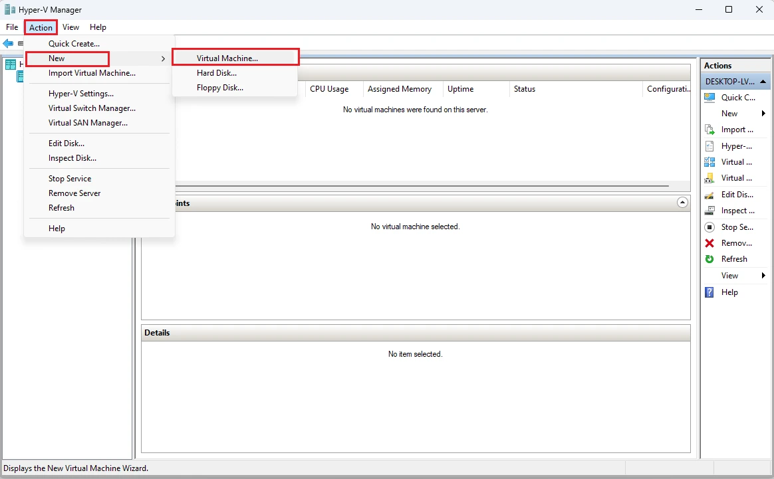Image resolution: width=774 pixels, height=479 pixels.
Task: Click the Import Virtual Machine icon in Actions pane
Action: [709, 130]
